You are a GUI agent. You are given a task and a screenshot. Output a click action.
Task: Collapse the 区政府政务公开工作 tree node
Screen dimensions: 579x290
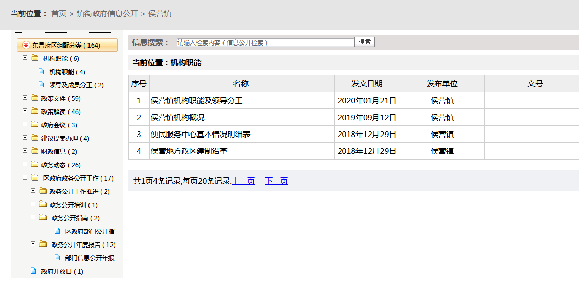(25, 178)
